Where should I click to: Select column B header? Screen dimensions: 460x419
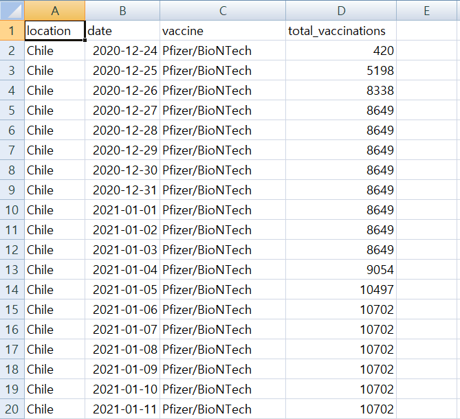pos(122,10)
